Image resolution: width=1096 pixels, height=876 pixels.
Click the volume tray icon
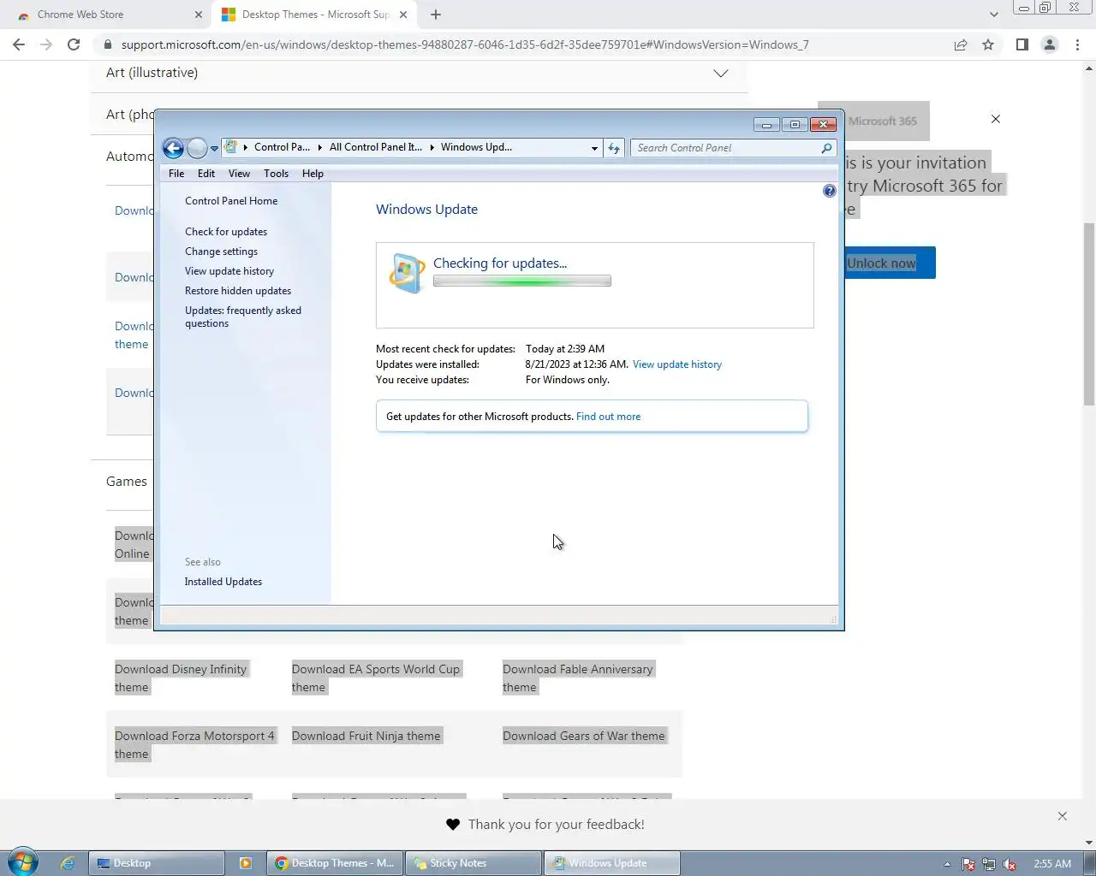coord(1010,864)
